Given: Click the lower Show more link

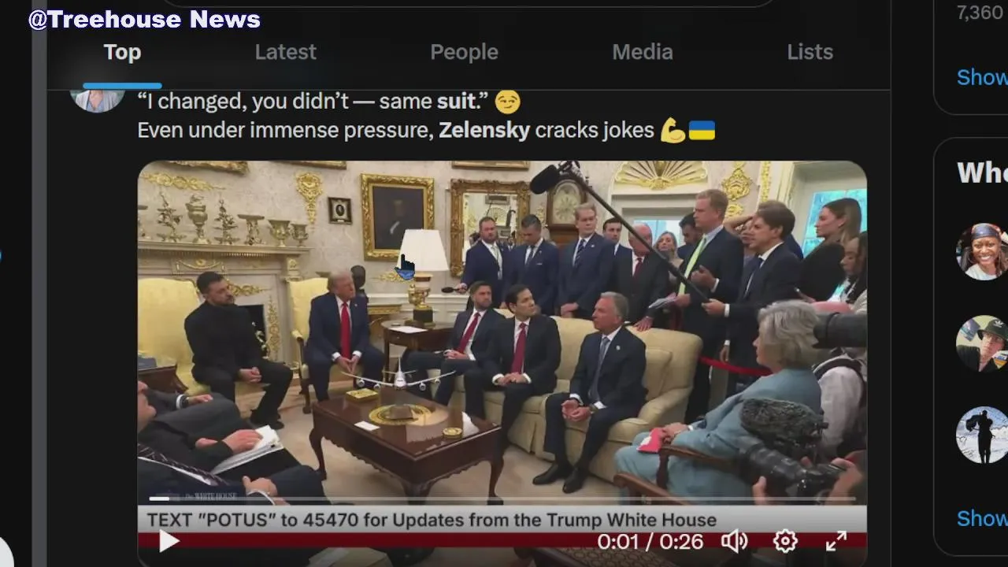Looking at the screenshot, I should pyautogui.click(x=982, y=518).
